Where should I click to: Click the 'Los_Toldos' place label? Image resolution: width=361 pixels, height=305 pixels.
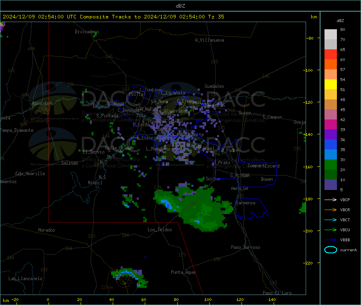[160, 230]
